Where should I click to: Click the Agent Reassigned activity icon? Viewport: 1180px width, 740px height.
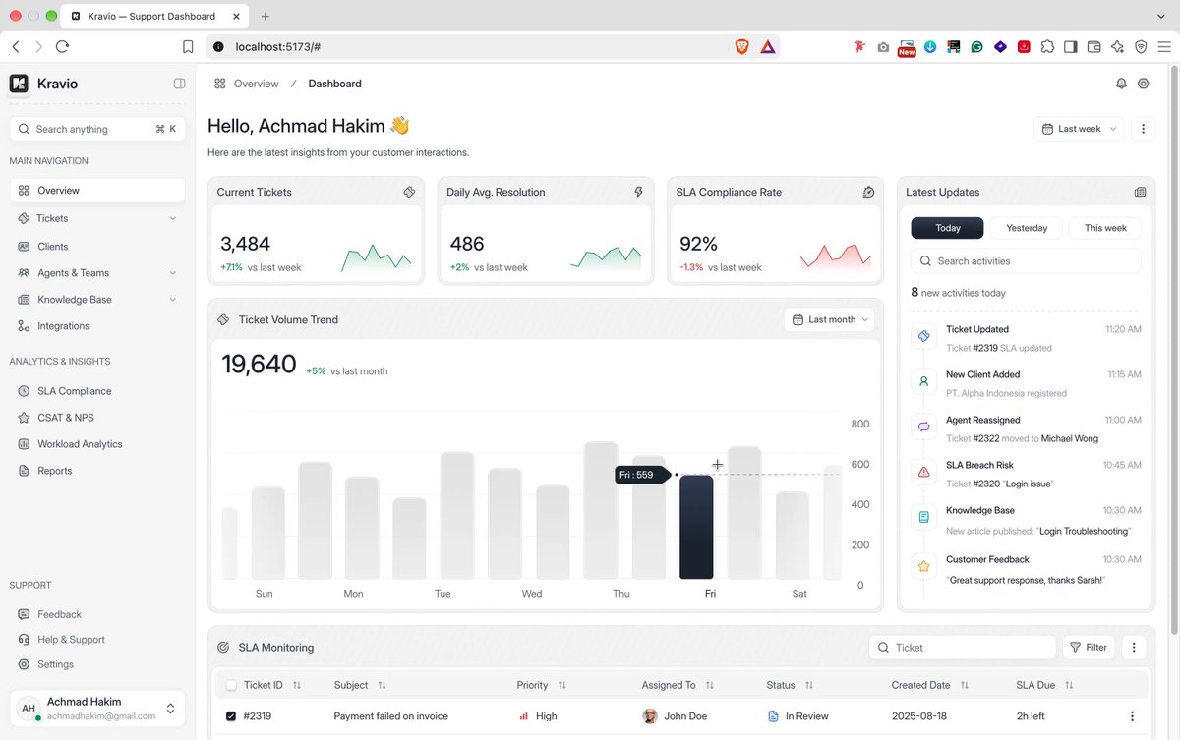(923, 427)
